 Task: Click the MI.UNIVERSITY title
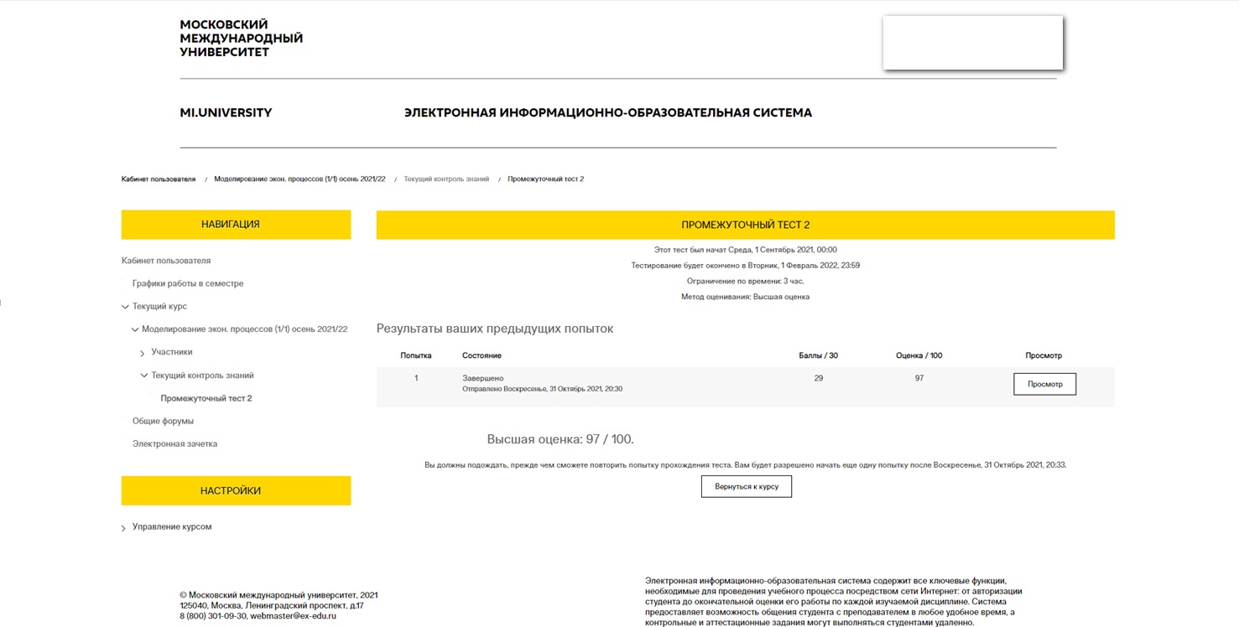(x=226, y=112)
